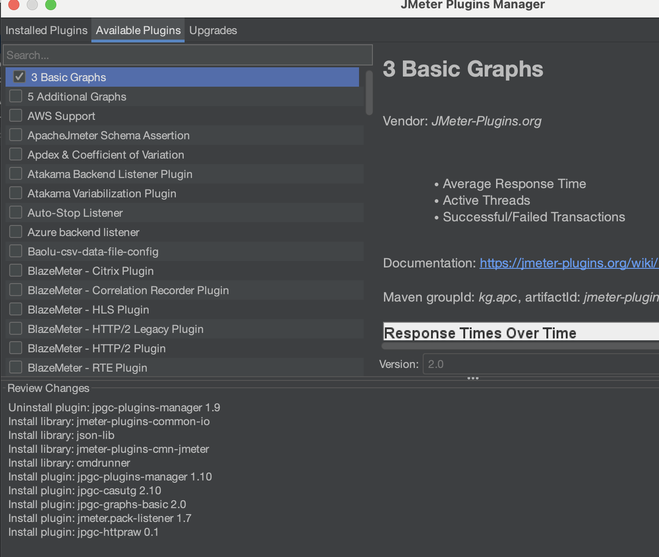Screen dimensions: 659x557
Task: Click the Active Threads bullet
Action: 486,200
